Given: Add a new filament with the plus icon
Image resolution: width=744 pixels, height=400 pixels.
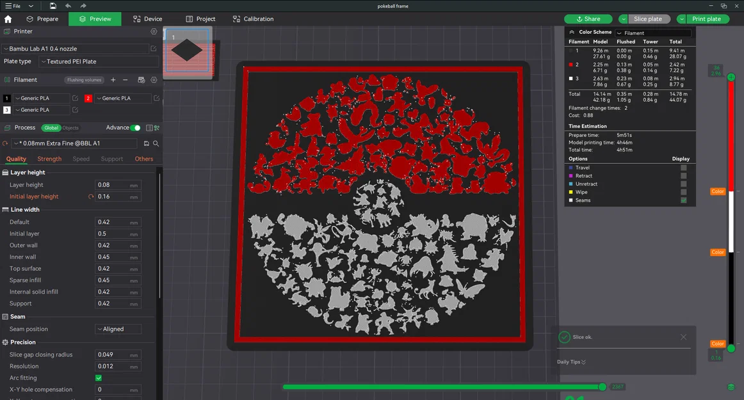Looking at the screenshot, I should (113, 79).
